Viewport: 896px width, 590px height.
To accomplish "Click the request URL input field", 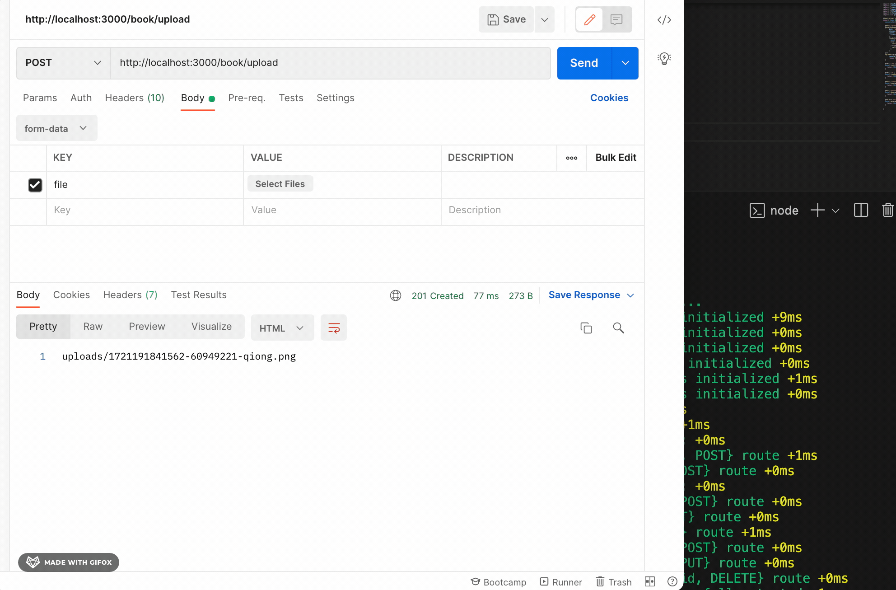I will click(330, 63).
